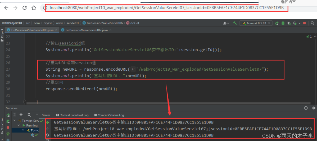
Task: Click the servlet01 breadcrumb
Action: 73,23
